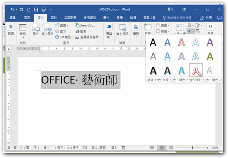Image resolution: width=228 pixels, height=158 pixels.
Task: Select the gray fill WordArt style
Action: 153,57
